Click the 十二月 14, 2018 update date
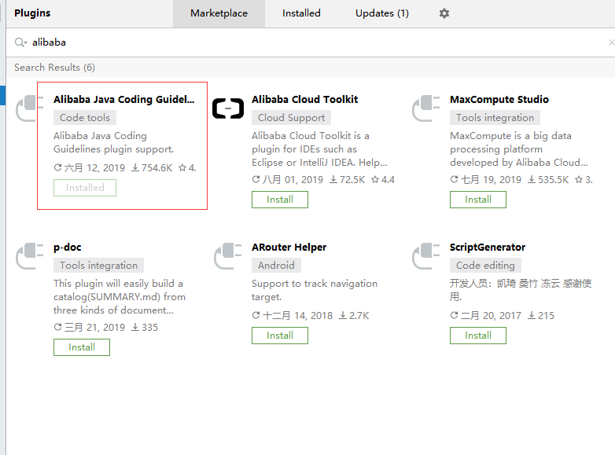This screenshot has height=455, width=615. pos(293,316)
